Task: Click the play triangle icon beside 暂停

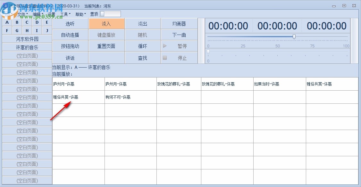Action: [x=165, y=46]
